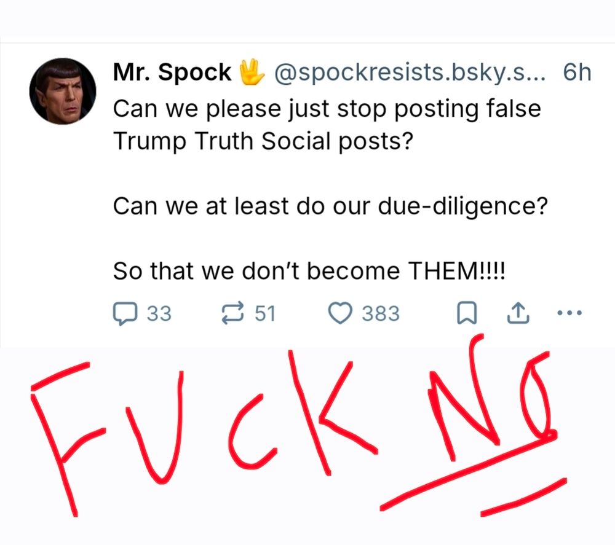Open the Spock profile picture avatar

(63, 92)
